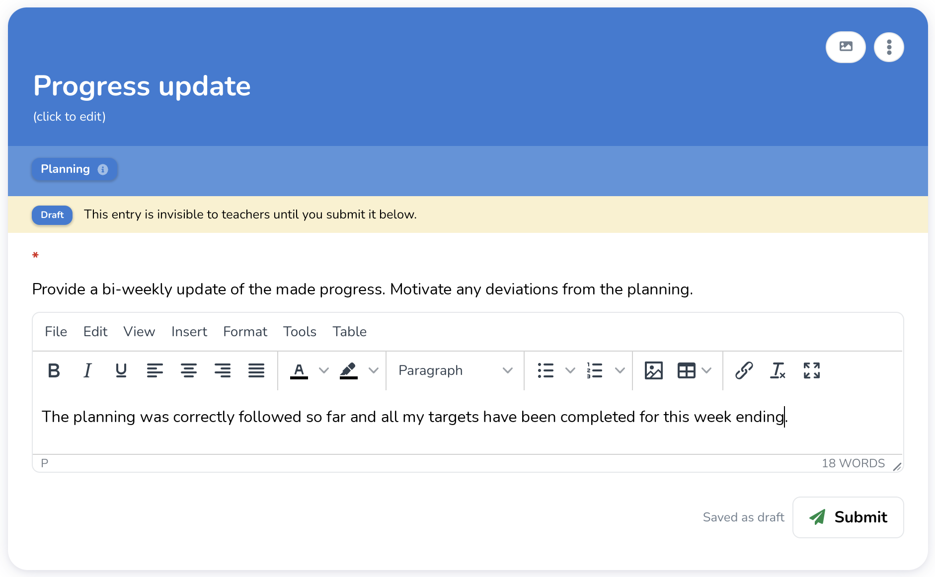The image size is (935, 577).
Task: Toggle underline formatting
Action: 121,370
